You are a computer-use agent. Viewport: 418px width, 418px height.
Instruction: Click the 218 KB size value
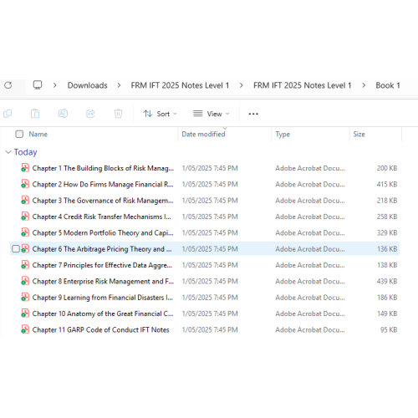(x=387, y=201)
